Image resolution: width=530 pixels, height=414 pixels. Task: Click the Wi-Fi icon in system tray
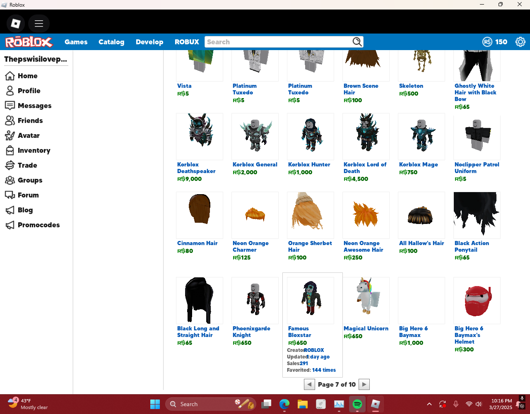point(469,404)
